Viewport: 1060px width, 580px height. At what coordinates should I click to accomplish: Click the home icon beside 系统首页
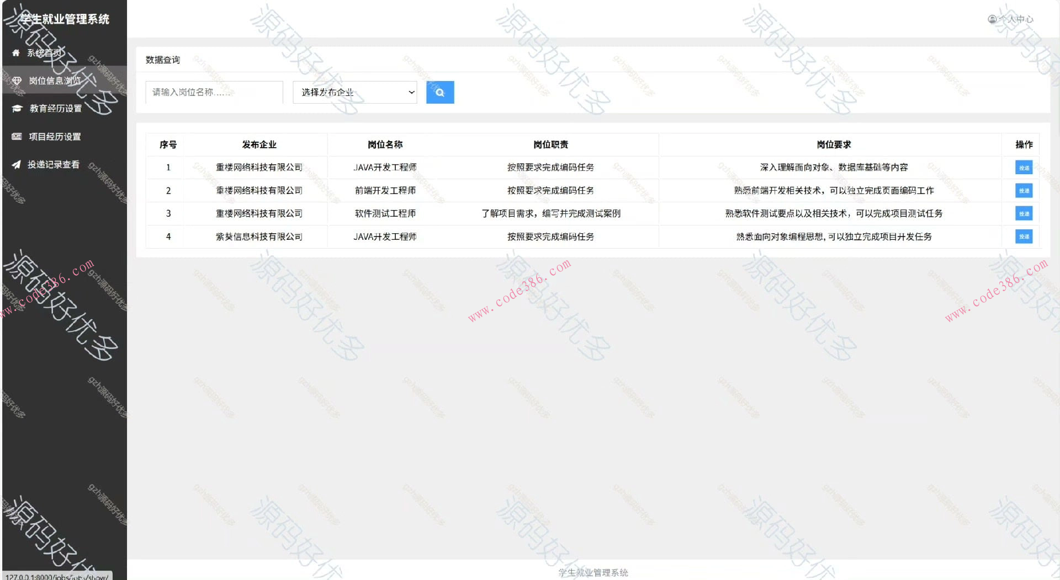pos(15,53)
